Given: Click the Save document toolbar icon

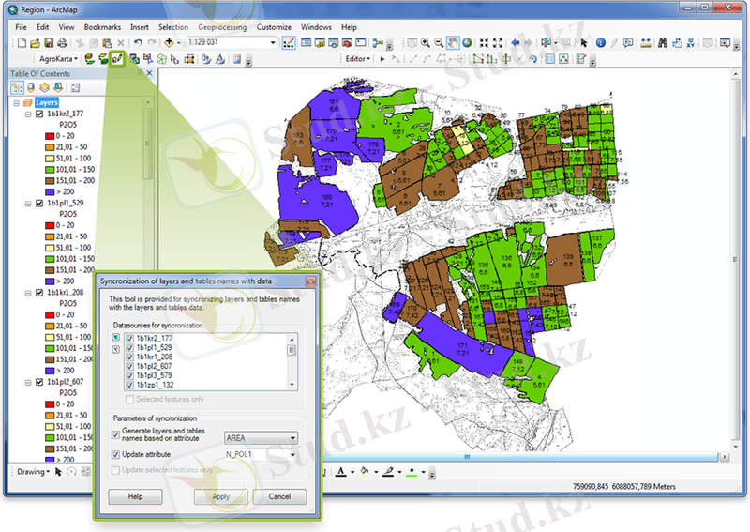Looking at the screenshot, I should [x=50, y=43].
